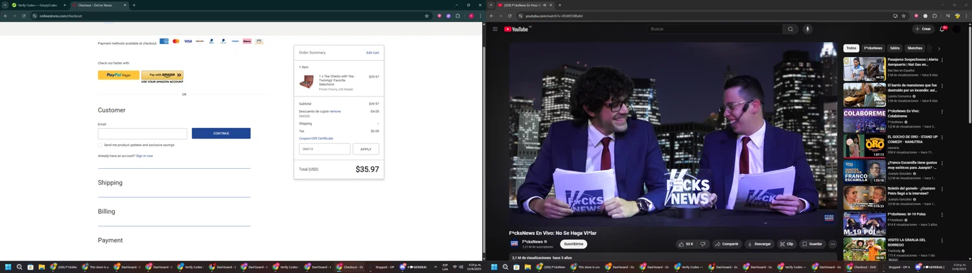Screen dimensions: 972x273
Task: Expand Coupon/Gift Certificate link
Action: 316,138
